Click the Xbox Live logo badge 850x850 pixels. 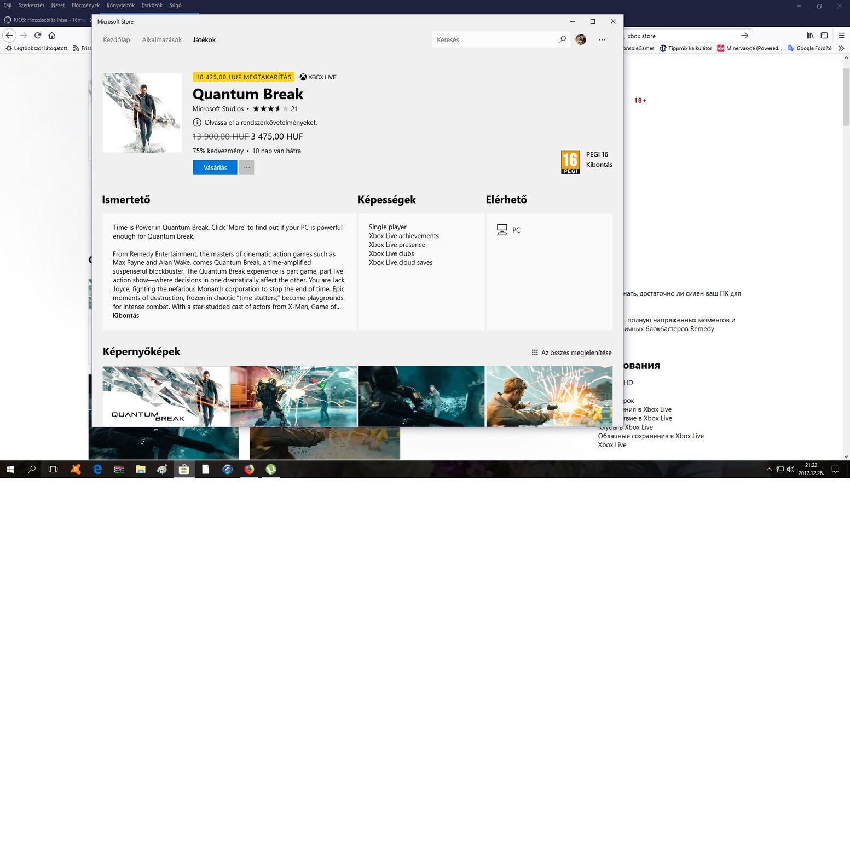(318, 77)
